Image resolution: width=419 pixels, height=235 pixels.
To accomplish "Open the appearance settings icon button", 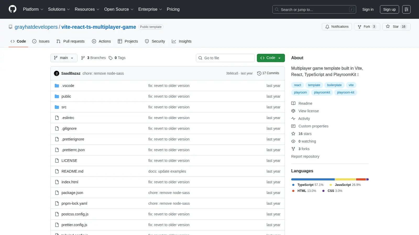I will 406,9.
